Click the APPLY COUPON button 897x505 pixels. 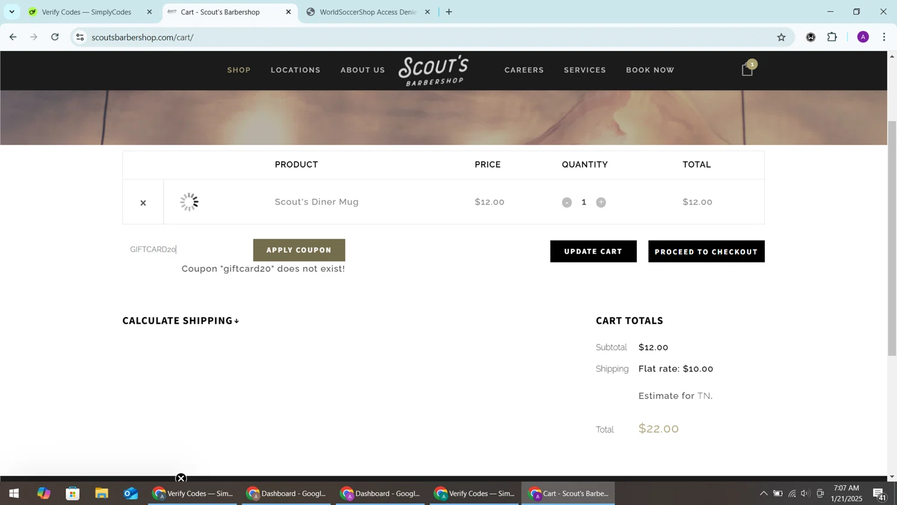tap(299, 250)
